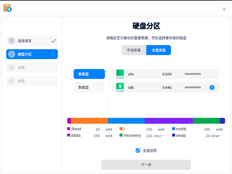Click the swap partition label
This screenshot has height=174, width=232.
click(181, 135)
